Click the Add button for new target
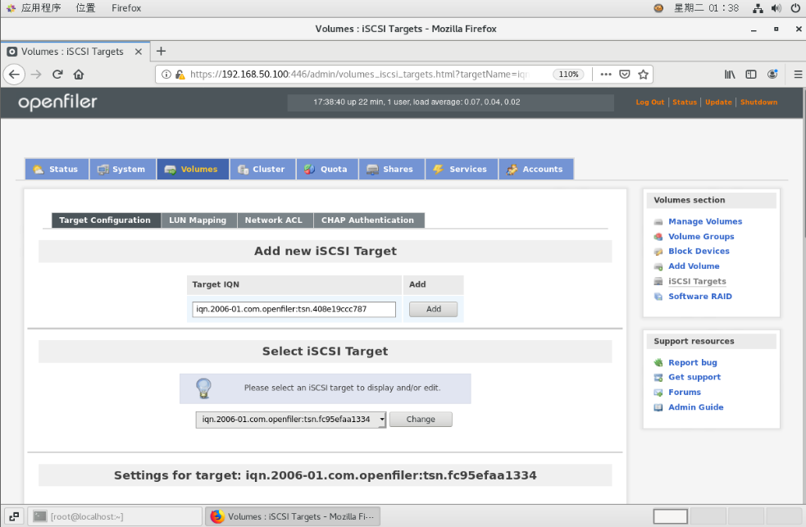The width and height of the screenshot is (806, 527). click(x=433, y=309)
